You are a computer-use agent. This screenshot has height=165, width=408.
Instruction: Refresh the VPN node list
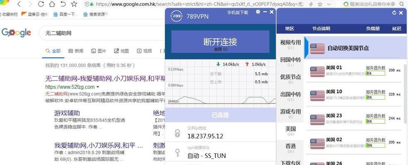pyautogui.click(x=394, y=13)
